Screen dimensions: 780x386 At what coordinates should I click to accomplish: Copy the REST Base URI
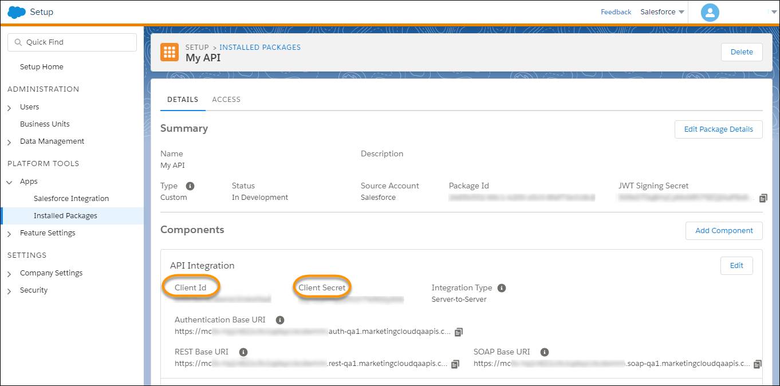coord(455,364)
